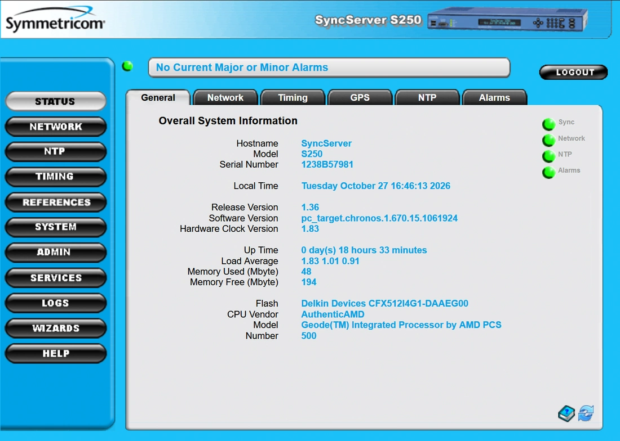The image size is (620, 441).
Task: Click the "Overall System Information" heading
Action: tap(228, 121)
